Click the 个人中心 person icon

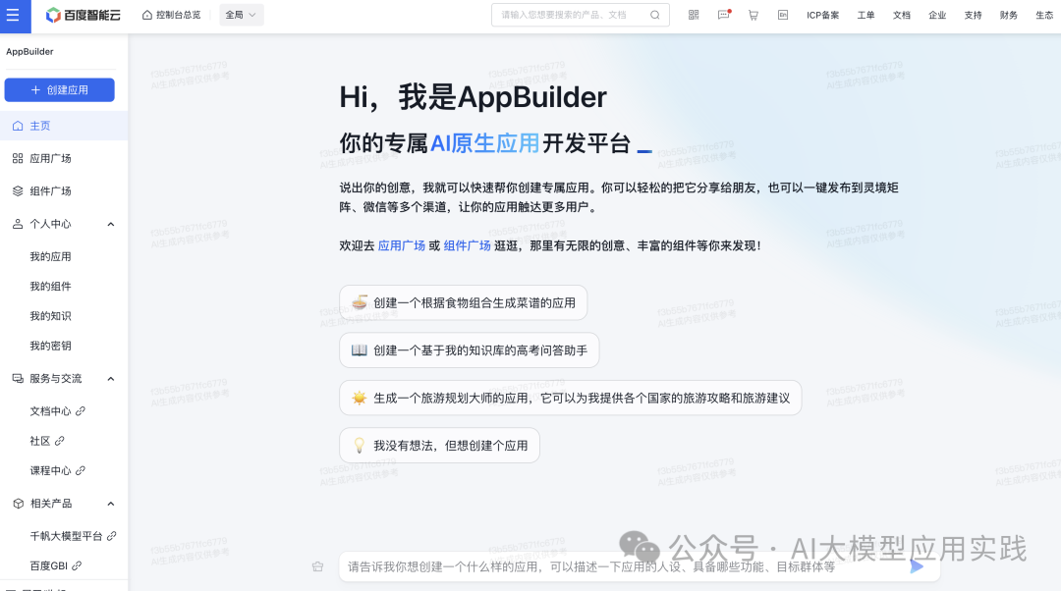[x=18, y=224]
